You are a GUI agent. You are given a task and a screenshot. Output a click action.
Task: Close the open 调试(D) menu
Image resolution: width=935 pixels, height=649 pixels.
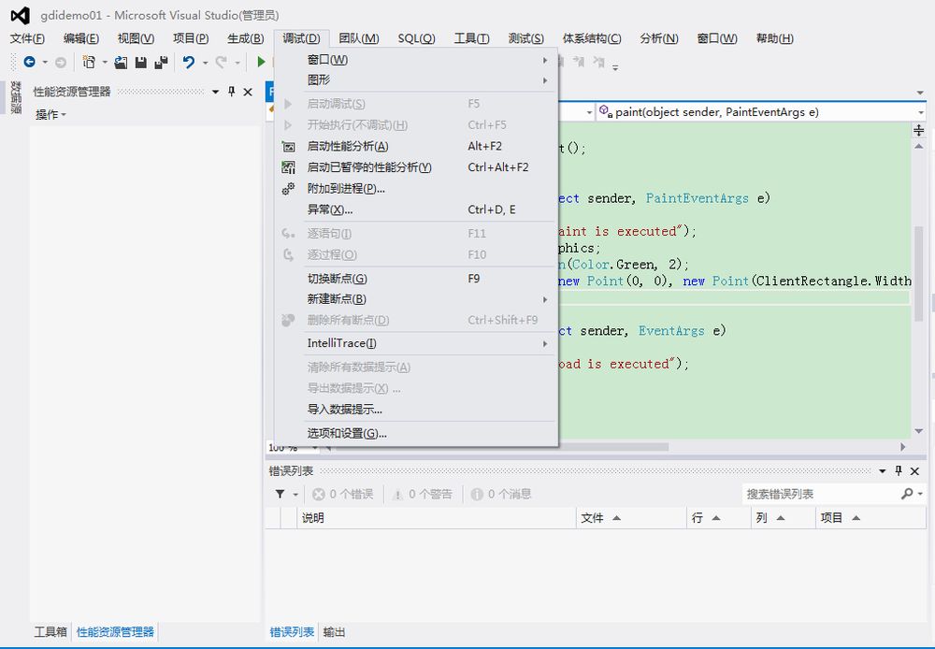(x=301, y=38)
